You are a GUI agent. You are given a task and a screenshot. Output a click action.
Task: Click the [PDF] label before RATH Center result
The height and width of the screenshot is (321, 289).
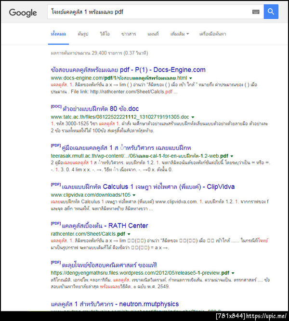coord(55,223)
